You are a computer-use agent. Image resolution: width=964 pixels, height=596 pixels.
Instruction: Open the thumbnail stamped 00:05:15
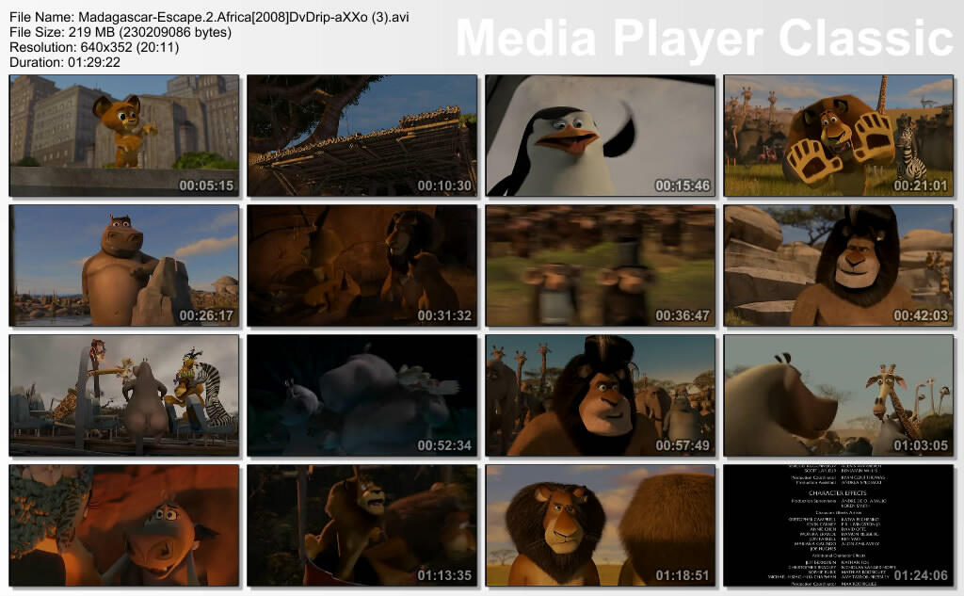pyautogui.click(x=124, y=136)
